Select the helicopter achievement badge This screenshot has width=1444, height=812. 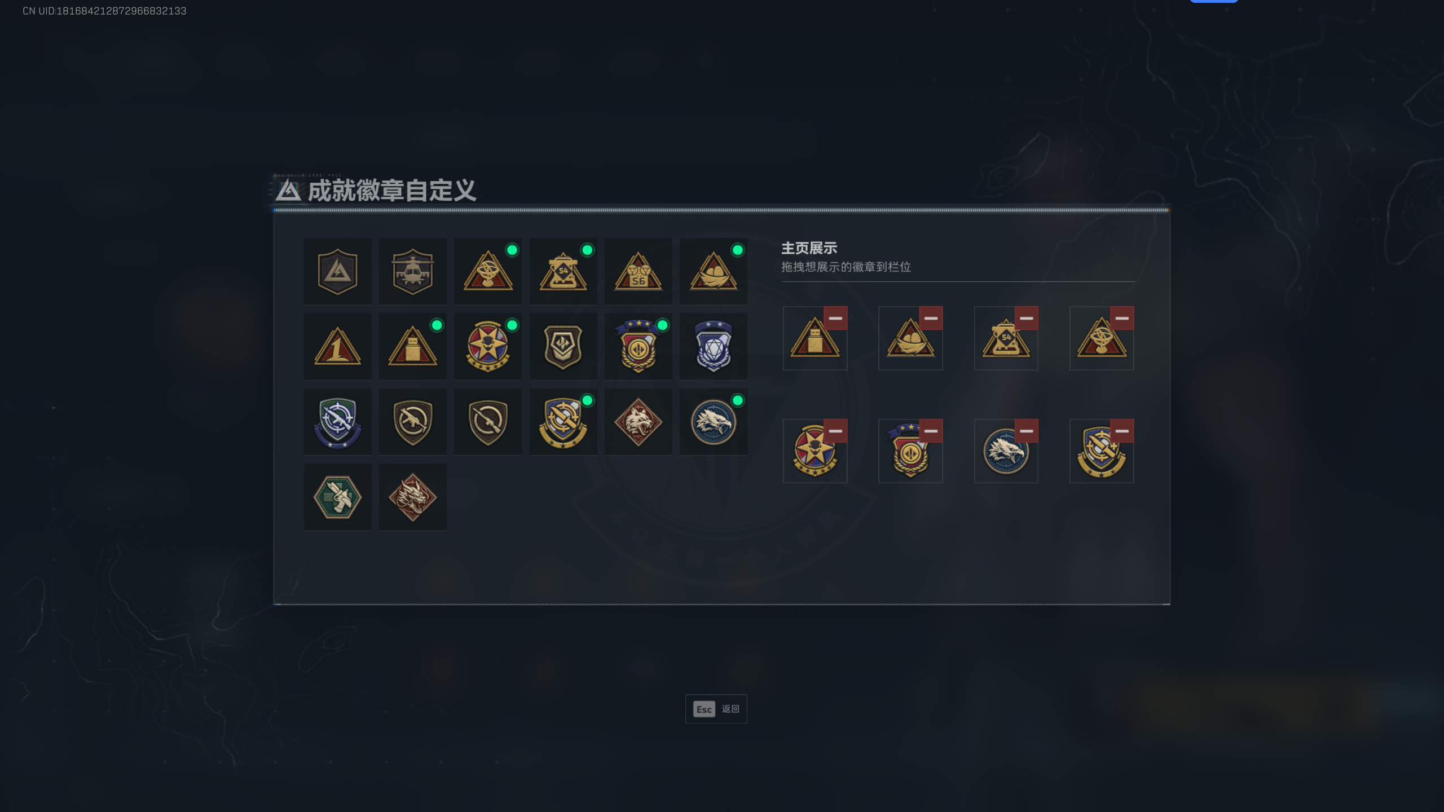[412, 271]
